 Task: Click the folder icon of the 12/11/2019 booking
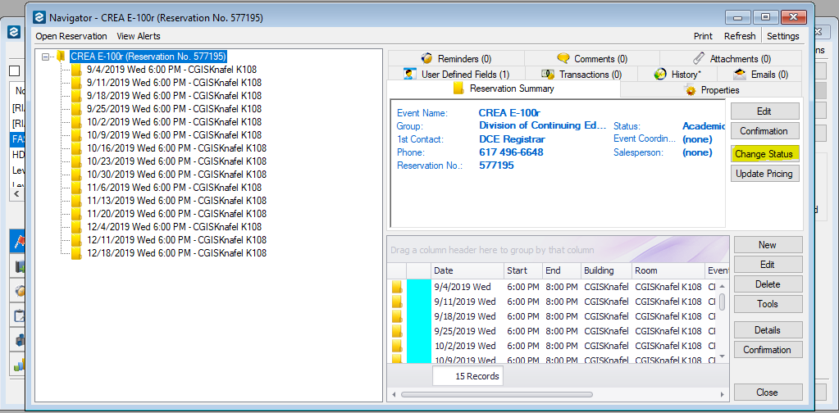(77, 240)
